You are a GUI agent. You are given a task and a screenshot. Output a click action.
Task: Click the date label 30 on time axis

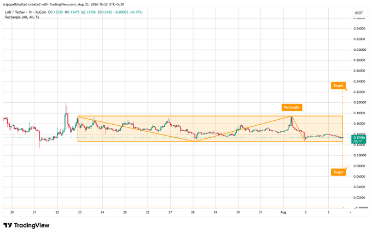point(238,212)
